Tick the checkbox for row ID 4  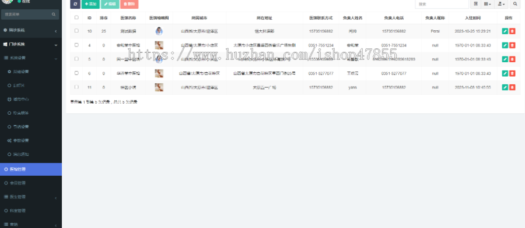[76, 45]
